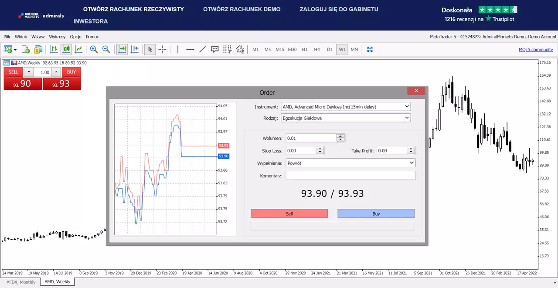
Task: Expand the Wypełnianie dropdown
Action: click(350, 163)
